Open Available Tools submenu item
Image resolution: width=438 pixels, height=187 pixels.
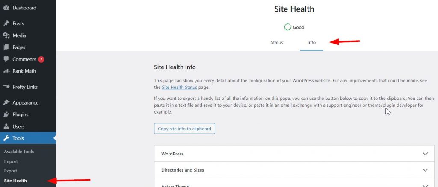(x=19, y=152)
